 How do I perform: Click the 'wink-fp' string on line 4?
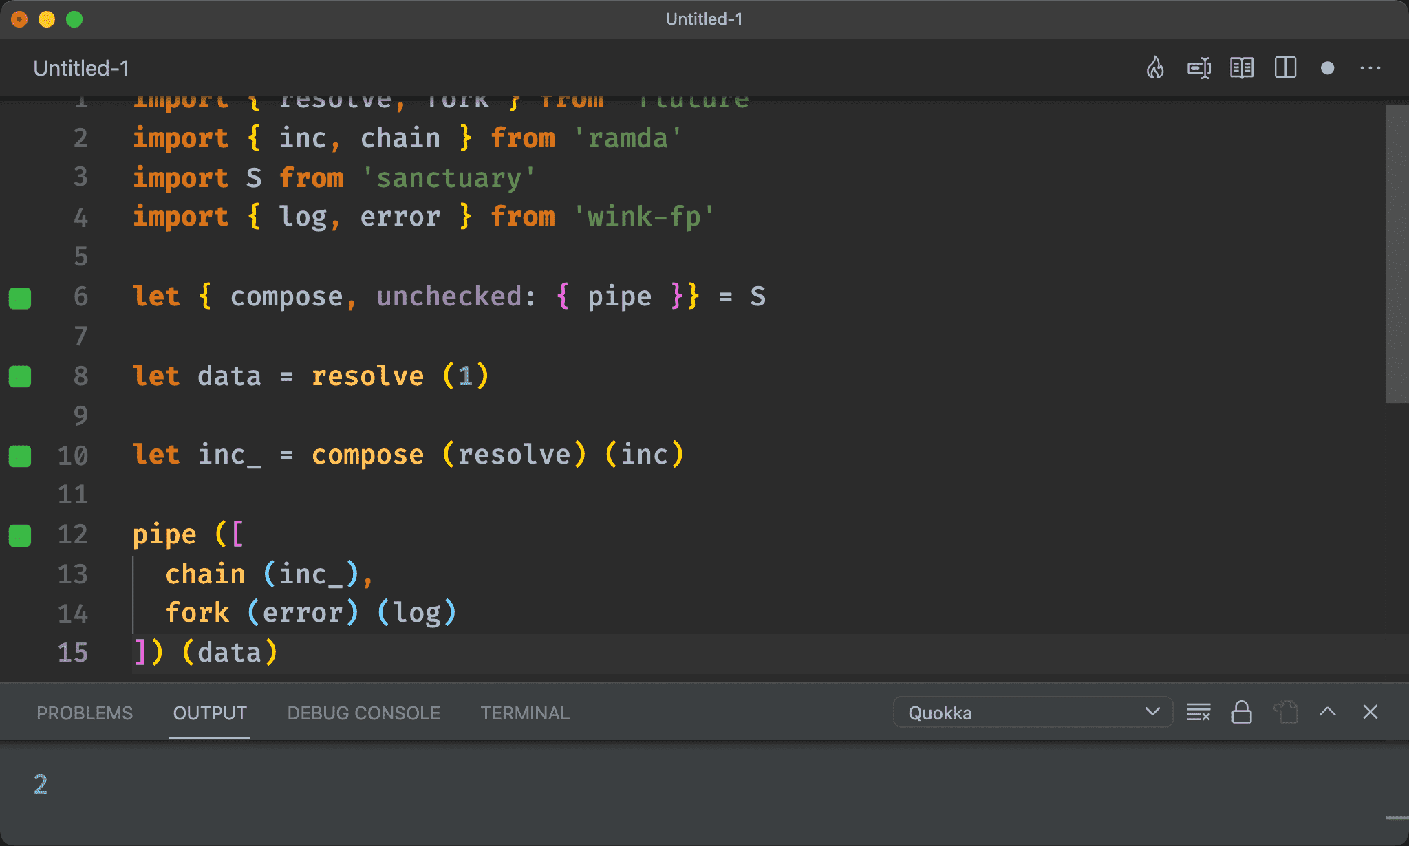pyautogui.click(x=644, y=217)
